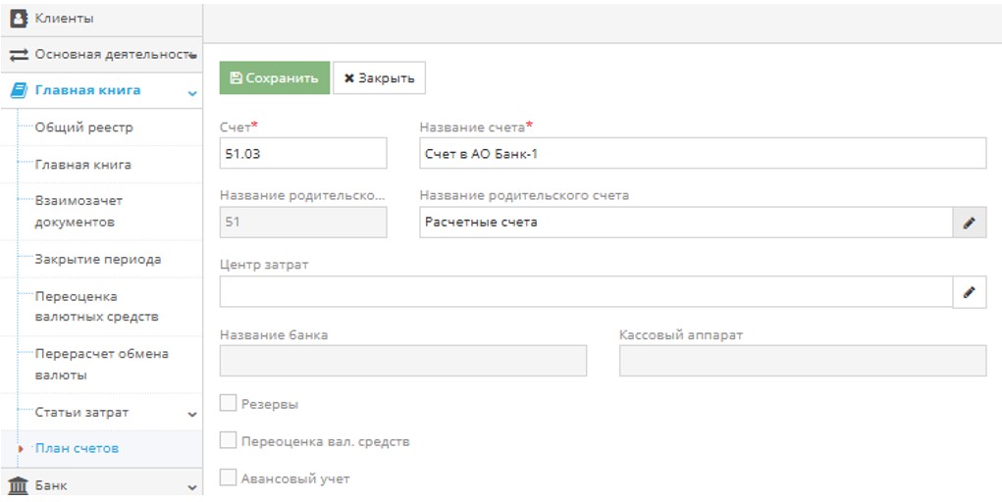Click the green Сохранить button
The height and width of the screenshot is (502, 1002).
pos(274,78)
